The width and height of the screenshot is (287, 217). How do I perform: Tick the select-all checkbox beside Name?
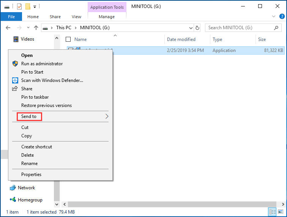click(68, 39)
